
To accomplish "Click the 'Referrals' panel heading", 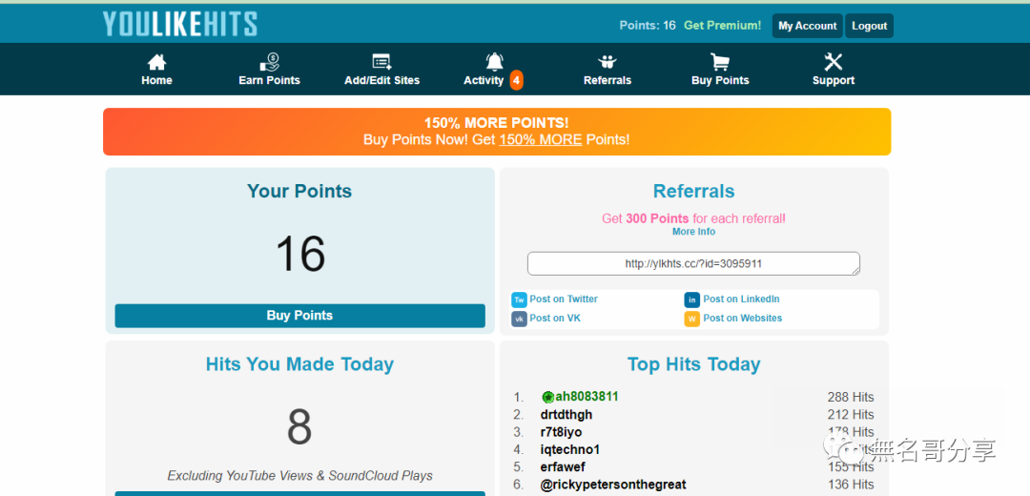I will point(693,191).
